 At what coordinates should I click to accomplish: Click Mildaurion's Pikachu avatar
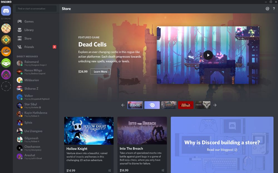click(x=19, y=80)
